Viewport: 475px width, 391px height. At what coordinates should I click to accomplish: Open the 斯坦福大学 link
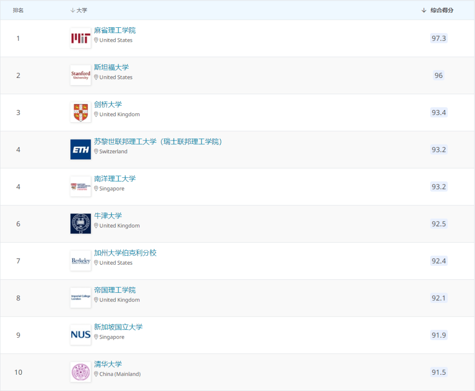(111, 67)
